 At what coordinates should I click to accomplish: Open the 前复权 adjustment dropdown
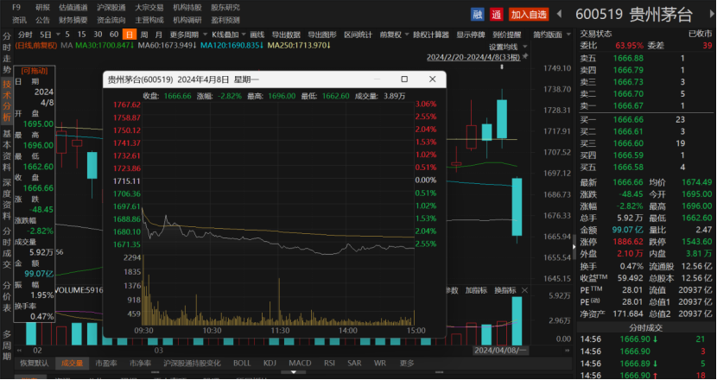(407, 35)
